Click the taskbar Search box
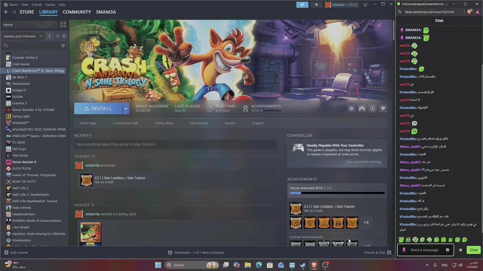Screen dimensions: 483x271 [192, 265]
